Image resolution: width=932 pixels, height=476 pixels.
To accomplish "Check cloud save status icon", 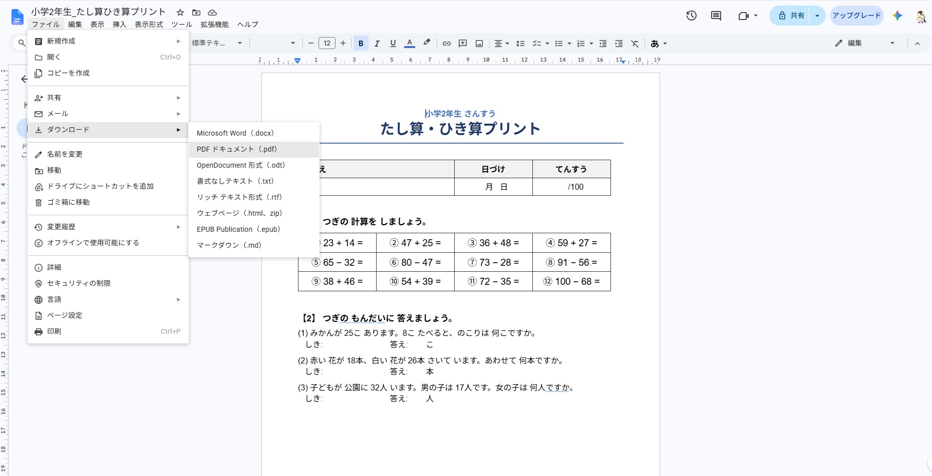I will click(x=212, y=13).
